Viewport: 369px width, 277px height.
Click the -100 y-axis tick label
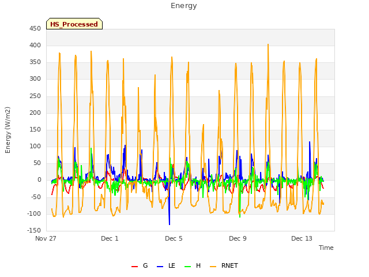(x=34, y=214)
